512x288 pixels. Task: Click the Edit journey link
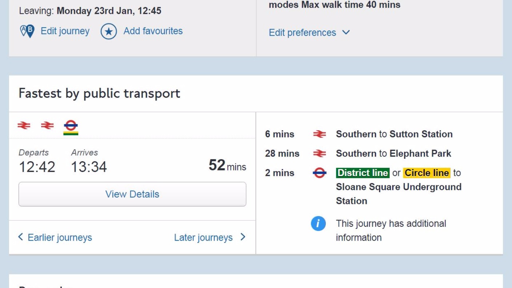coord(65,31)
